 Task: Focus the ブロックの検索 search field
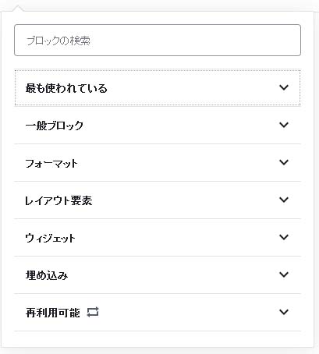tap(158, 41)
